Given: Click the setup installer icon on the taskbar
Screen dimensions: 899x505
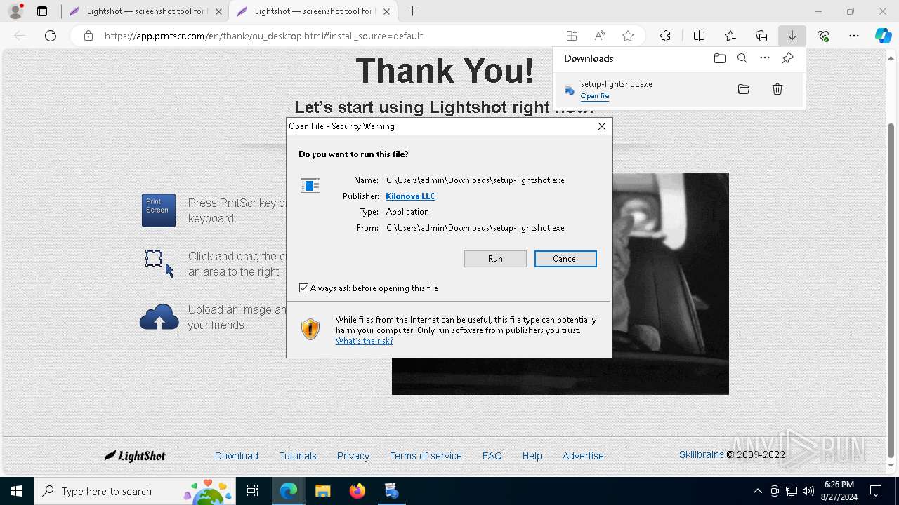Looking at the screenshot, I should (392, 492).
